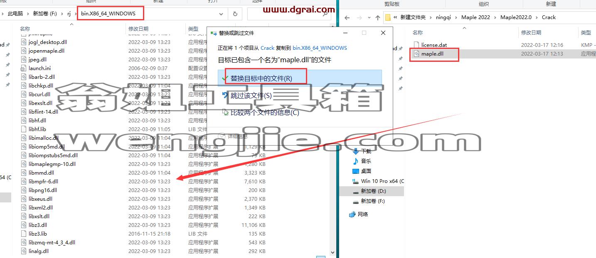This screenshot has height=258, width=596.
Task: Open the Crack source folder link
Action: pyautogui.click(x=268, y=48)
